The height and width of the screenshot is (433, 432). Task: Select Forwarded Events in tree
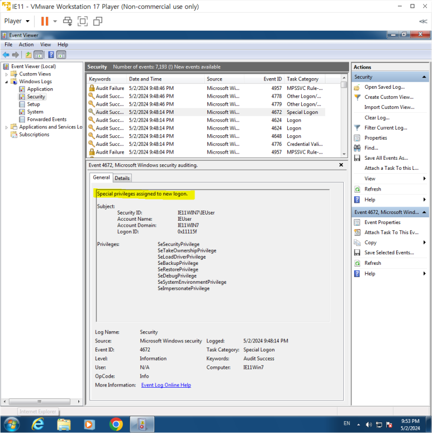pyautogui.click(x=47, y=120)
